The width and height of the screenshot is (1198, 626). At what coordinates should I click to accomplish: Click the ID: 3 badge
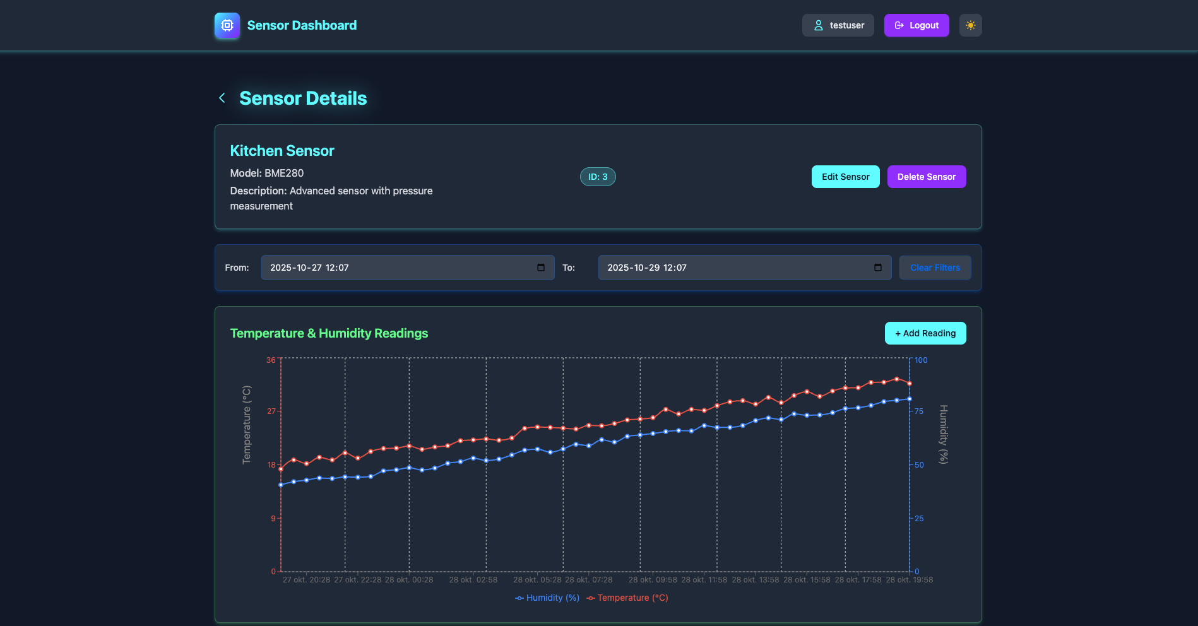click(x=597, y=177)
